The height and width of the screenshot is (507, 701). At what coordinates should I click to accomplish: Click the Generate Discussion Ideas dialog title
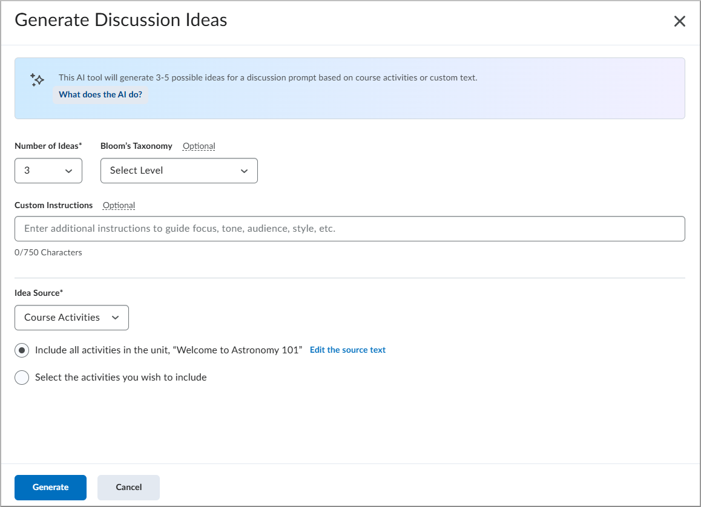[120, 20]
